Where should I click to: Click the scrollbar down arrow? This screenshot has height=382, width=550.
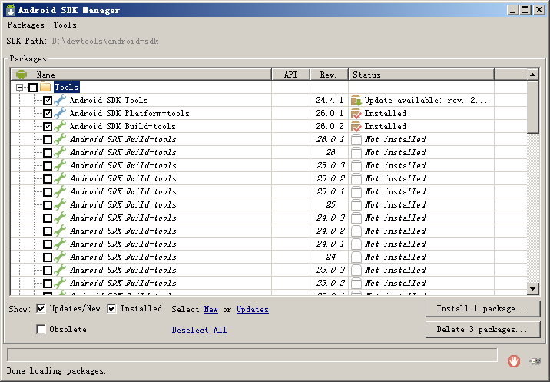[x=532, y=289]
